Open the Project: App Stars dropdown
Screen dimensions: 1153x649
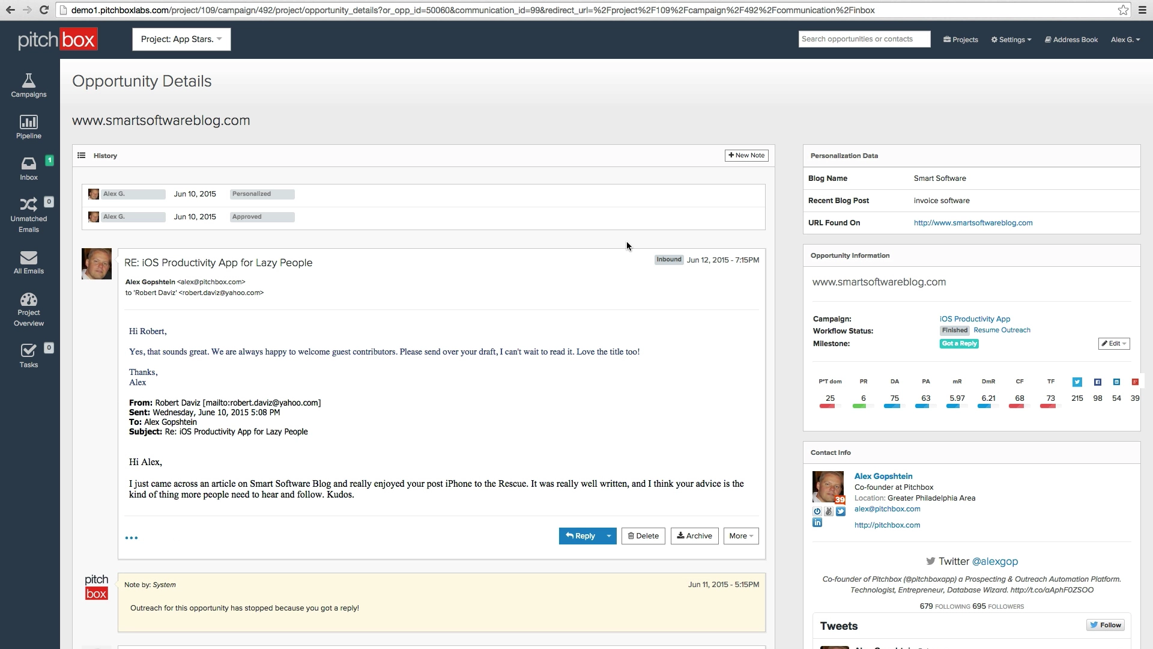181,40
